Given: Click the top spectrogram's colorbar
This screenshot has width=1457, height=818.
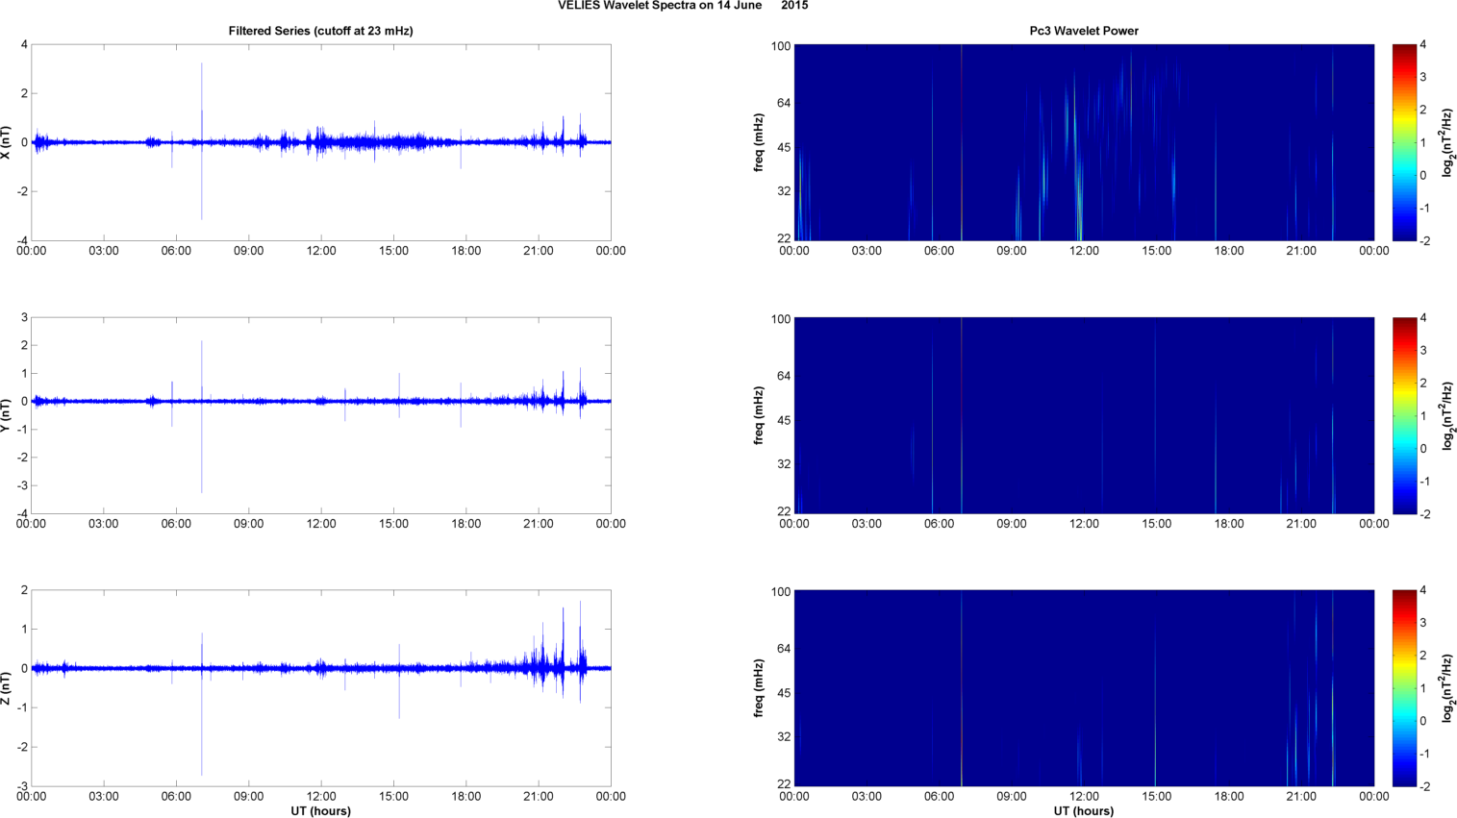Looking at the screenshot, I should [1404, 142].
